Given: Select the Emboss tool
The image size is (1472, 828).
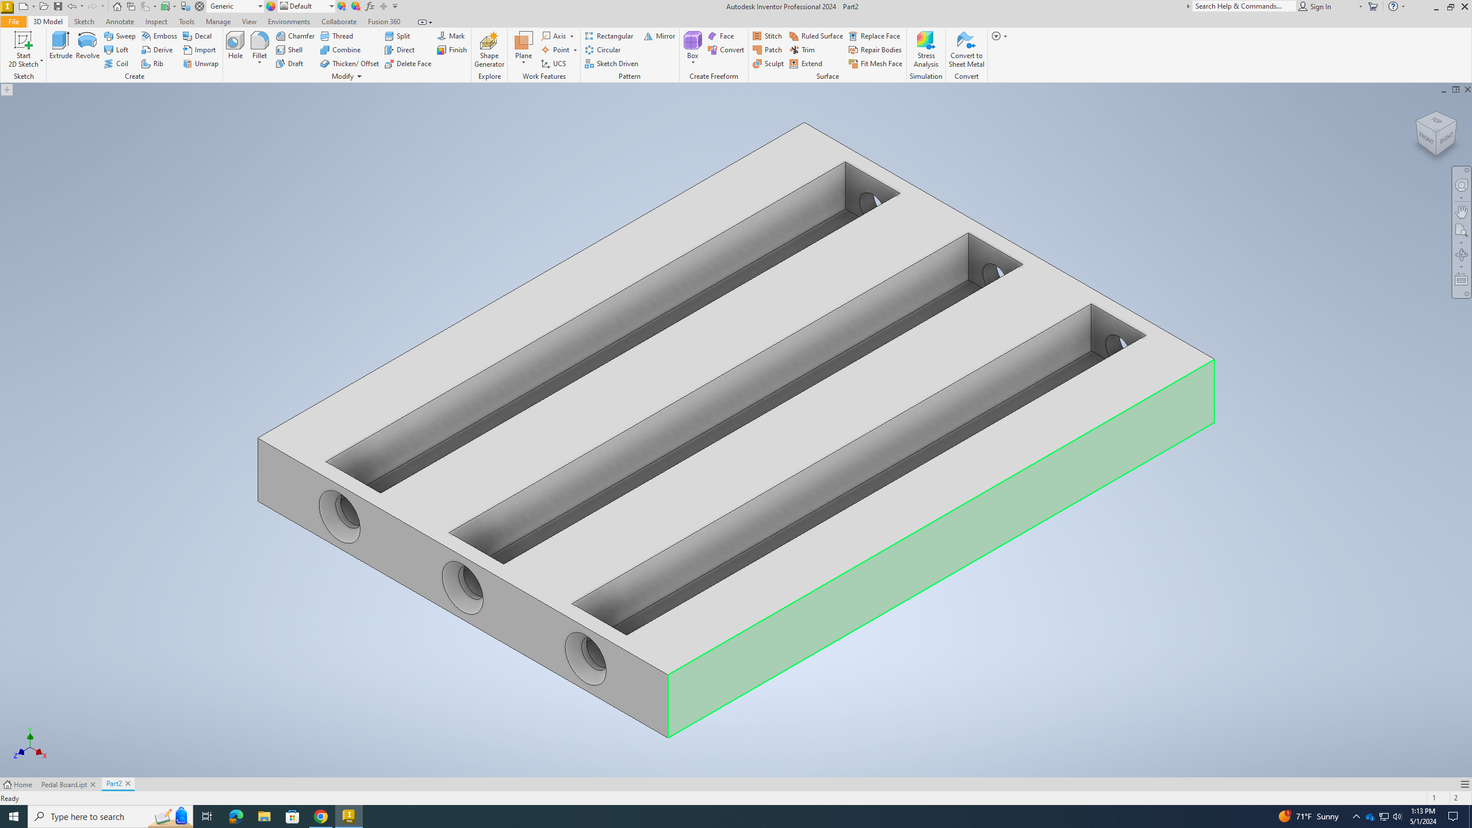Looking at the screenshot, I should pos(159,36).
